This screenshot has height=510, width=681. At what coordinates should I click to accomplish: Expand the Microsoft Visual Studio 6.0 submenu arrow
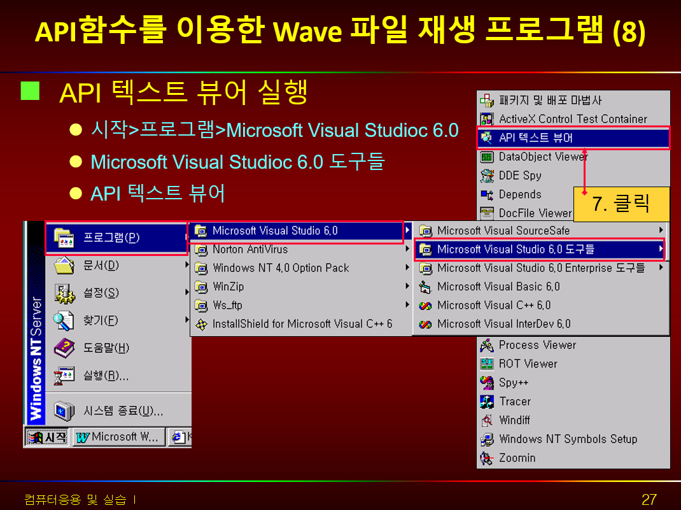pyautogui.click(x=407, y=230)
